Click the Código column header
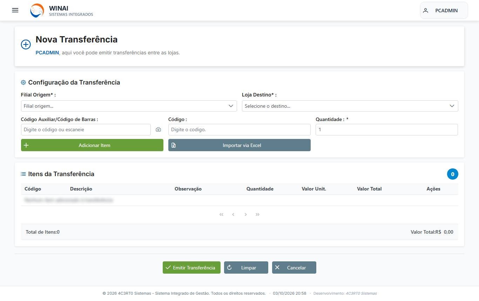Viewport: 479px width, 301px height. pyautogui.click(x=33, y=189)
